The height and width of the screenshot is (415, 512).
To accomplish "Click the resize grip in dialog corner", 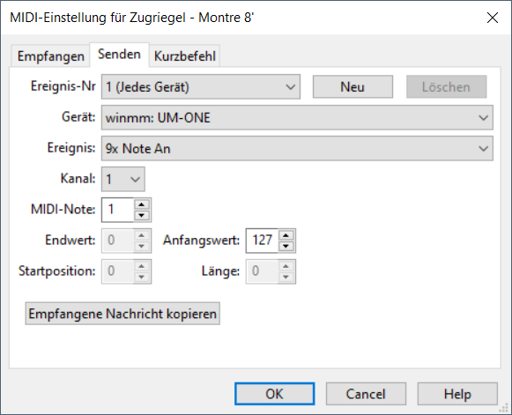I will (x=504, y=408).
